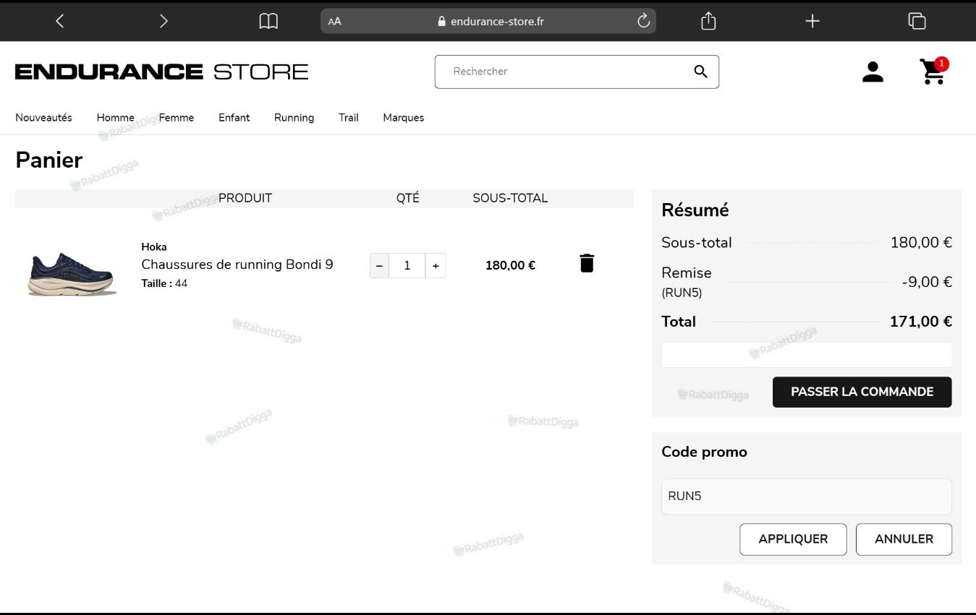Click the empty field above Passer la commande
This screenshot has height=615, width=976.
[807, 355]
